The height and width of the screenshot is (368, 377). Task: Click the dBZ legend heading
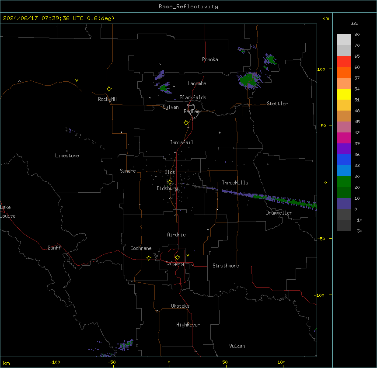point(354,23)
